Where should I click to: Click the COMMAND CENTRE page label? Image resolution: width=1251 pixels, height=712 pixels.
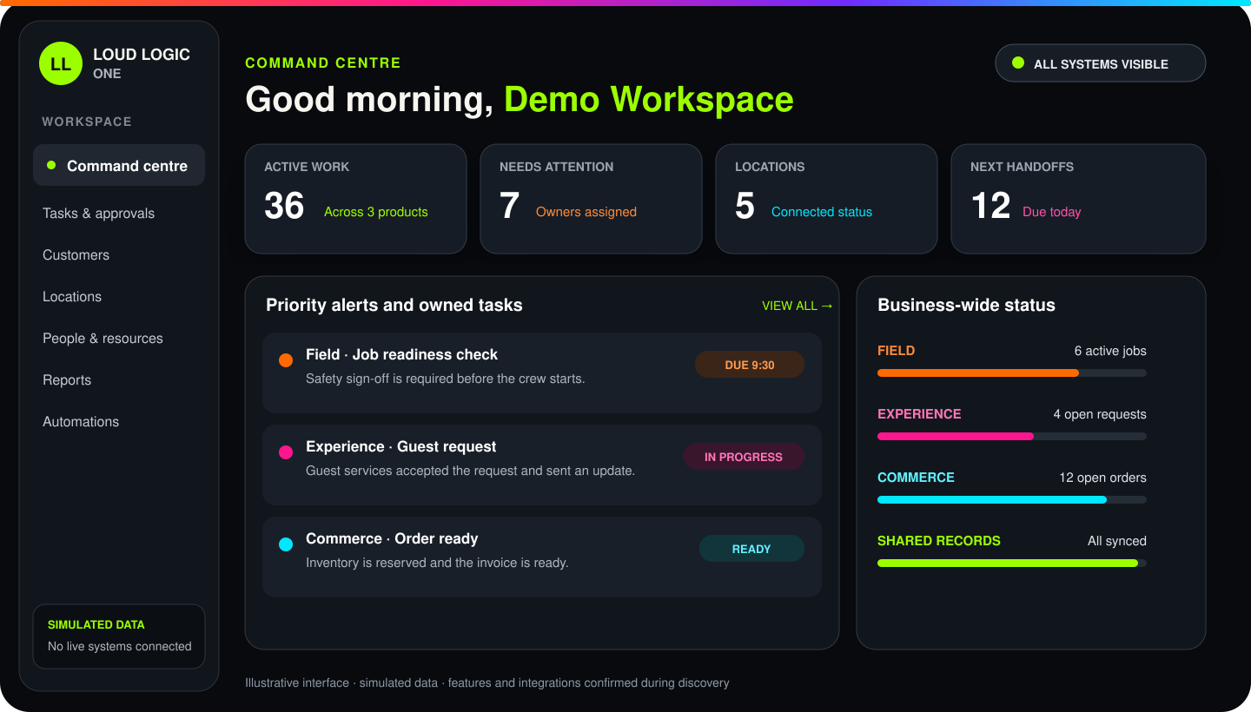(323, 63)
